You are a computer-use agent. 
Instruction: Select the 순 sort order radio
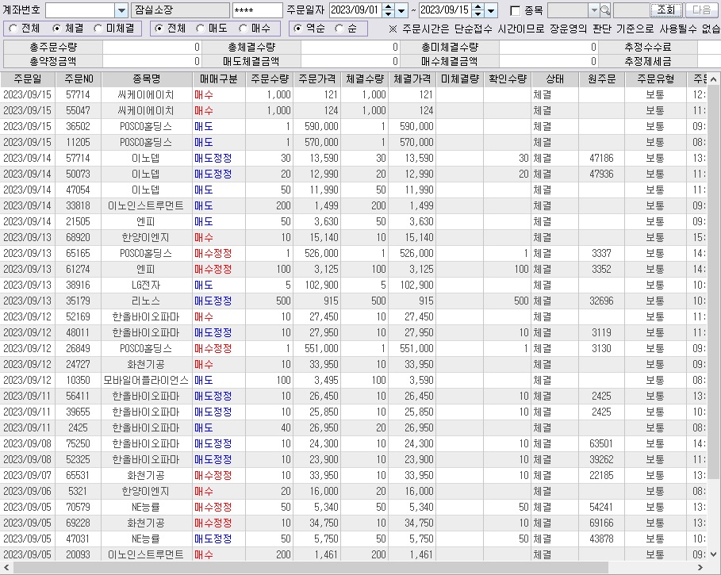[x=339, y=28]
